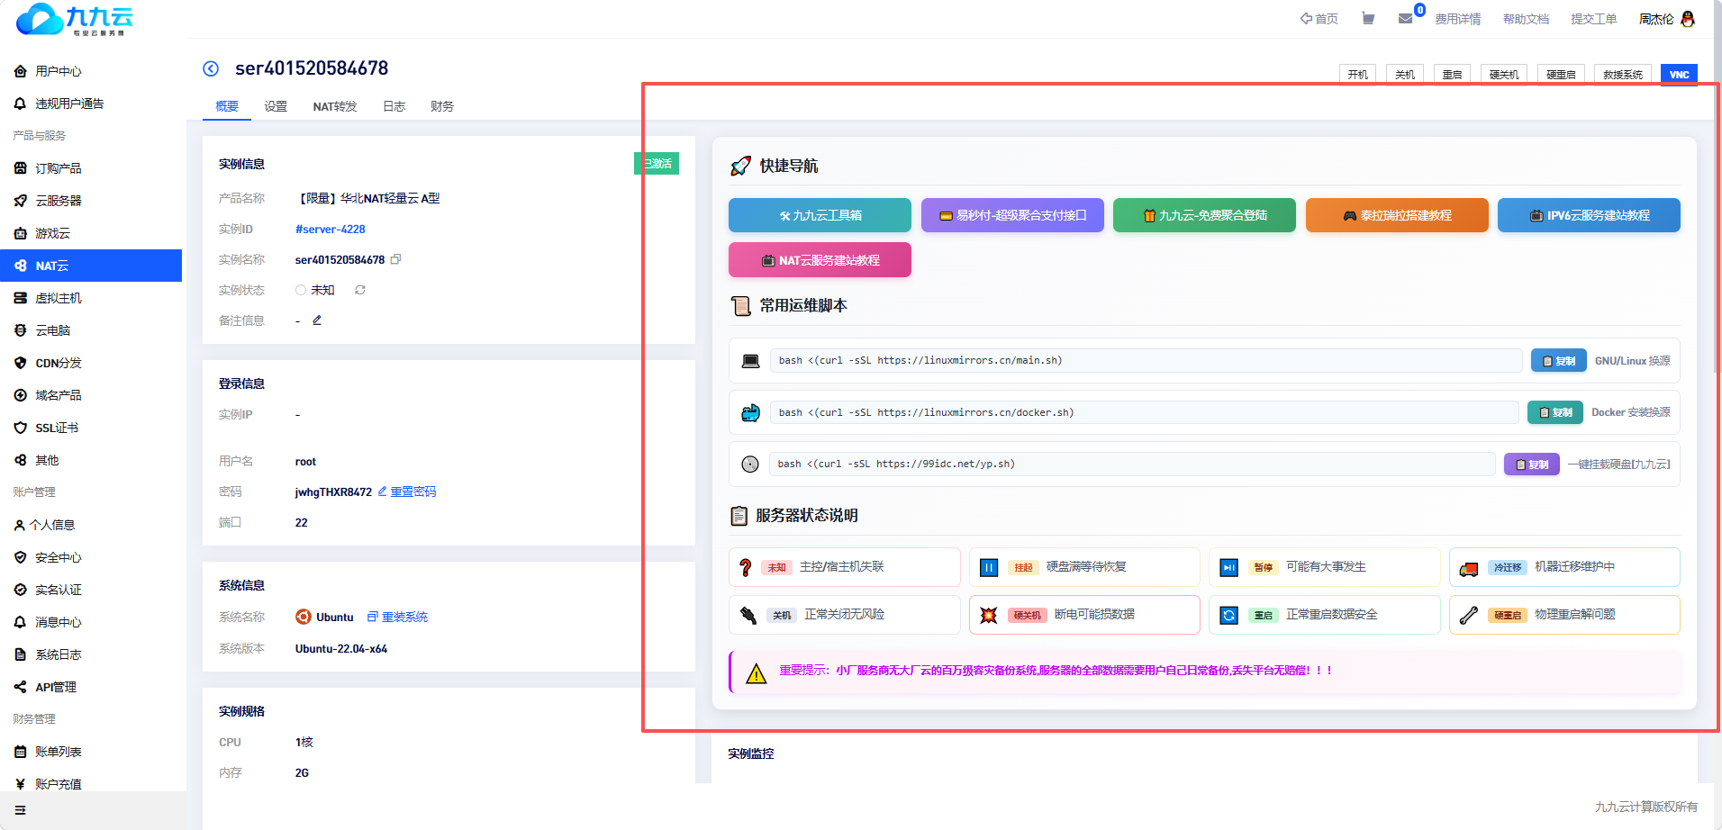Click the 开机 power-on button
Viewport: 1722px width, 830px height.
click(x=1358, y=74)
